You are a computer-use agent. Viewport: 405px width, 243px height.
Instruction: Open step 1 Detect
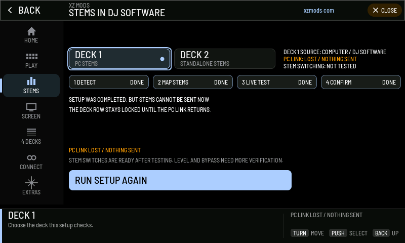(x=109, y=82)
